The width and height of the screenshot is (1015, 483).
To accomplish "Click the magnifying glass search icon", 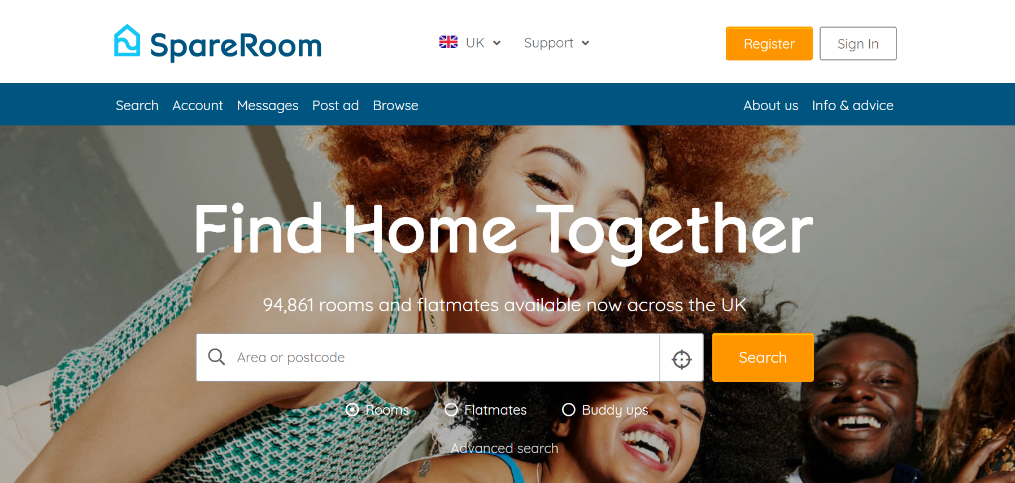I will (216, 357).
